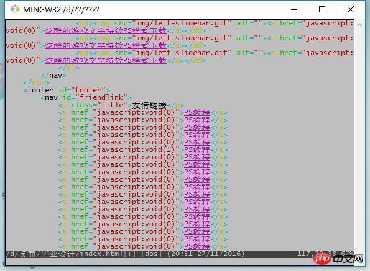Image resolution: width=370 pixels, height=271 pixels.
Task: Click the [dos] file format indicator
Action: [151, 254]
